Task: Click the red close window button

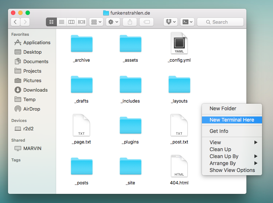Action: click(13, 13)
